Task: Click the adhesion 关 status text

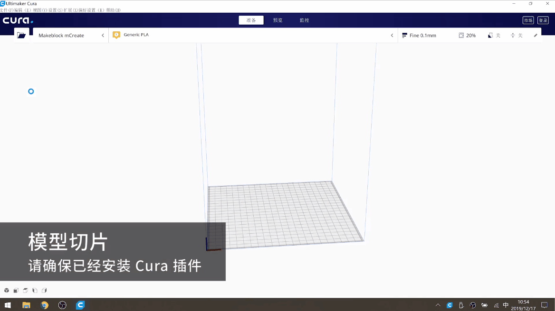Action: [520, 35]
